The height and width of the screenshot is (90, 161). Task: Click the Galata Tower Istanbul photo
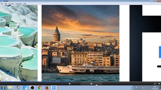(x=80, y=43)
